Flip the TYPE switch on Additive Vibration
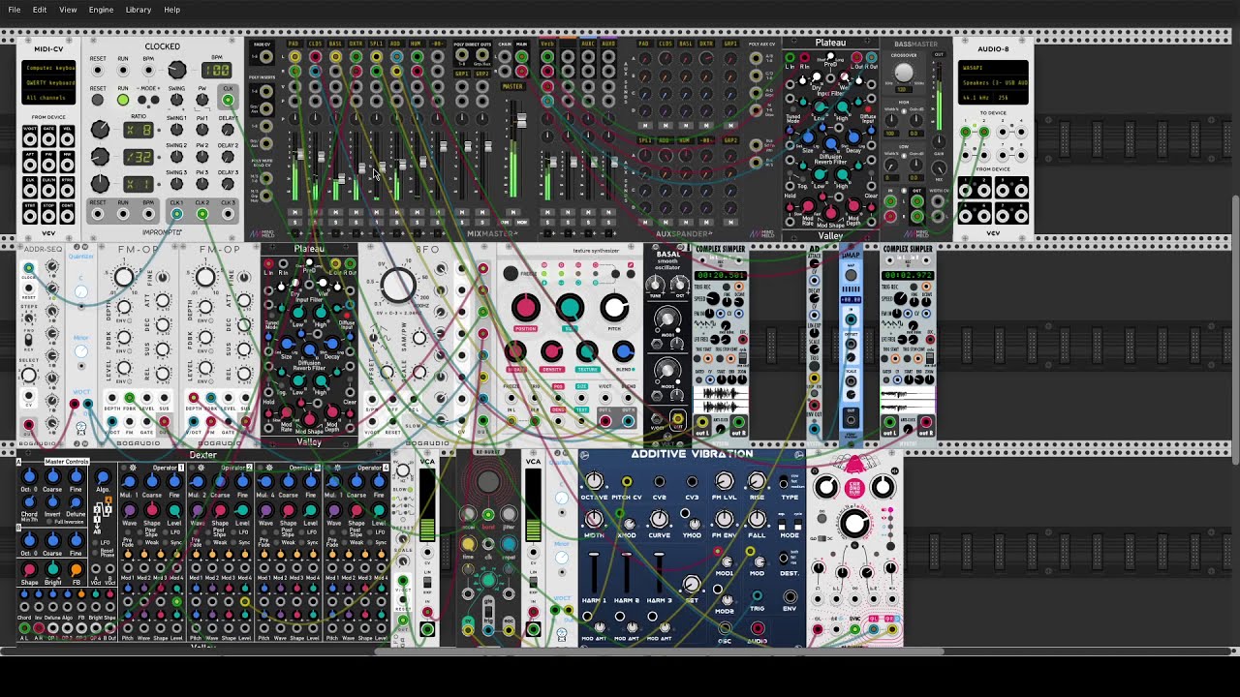 [x=783, y=479]
